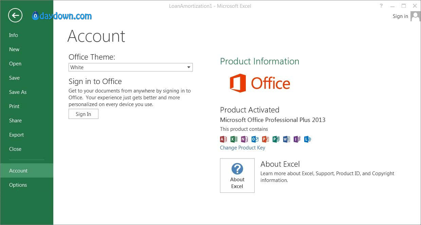Click the About Excel heading text
Screen dimensions: 421x225
[x=280, y=164]
